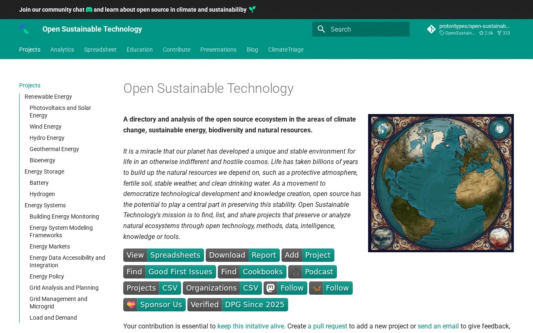Click the vintage globe map image
The image size is (533, 333).
click(441, 183)
